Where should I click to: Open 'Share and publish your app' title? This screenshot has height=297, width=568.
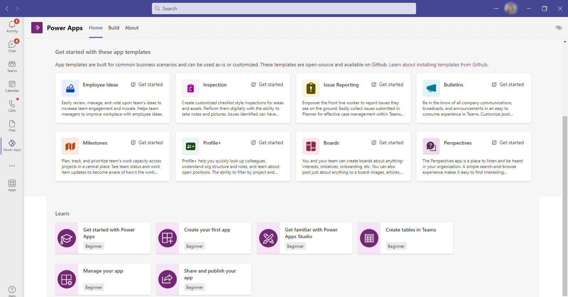pos(210,274)
